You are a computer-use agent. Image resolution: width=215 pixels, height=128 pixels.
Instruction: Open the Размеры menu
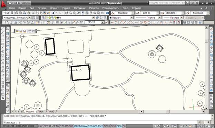pos(94,8)
